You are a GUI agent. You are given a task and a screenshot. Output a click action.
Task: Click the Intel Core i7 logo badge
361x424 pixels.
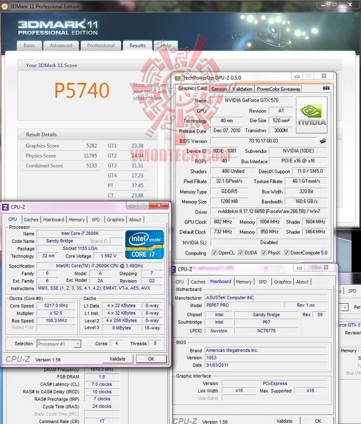(x=144, y=244)
